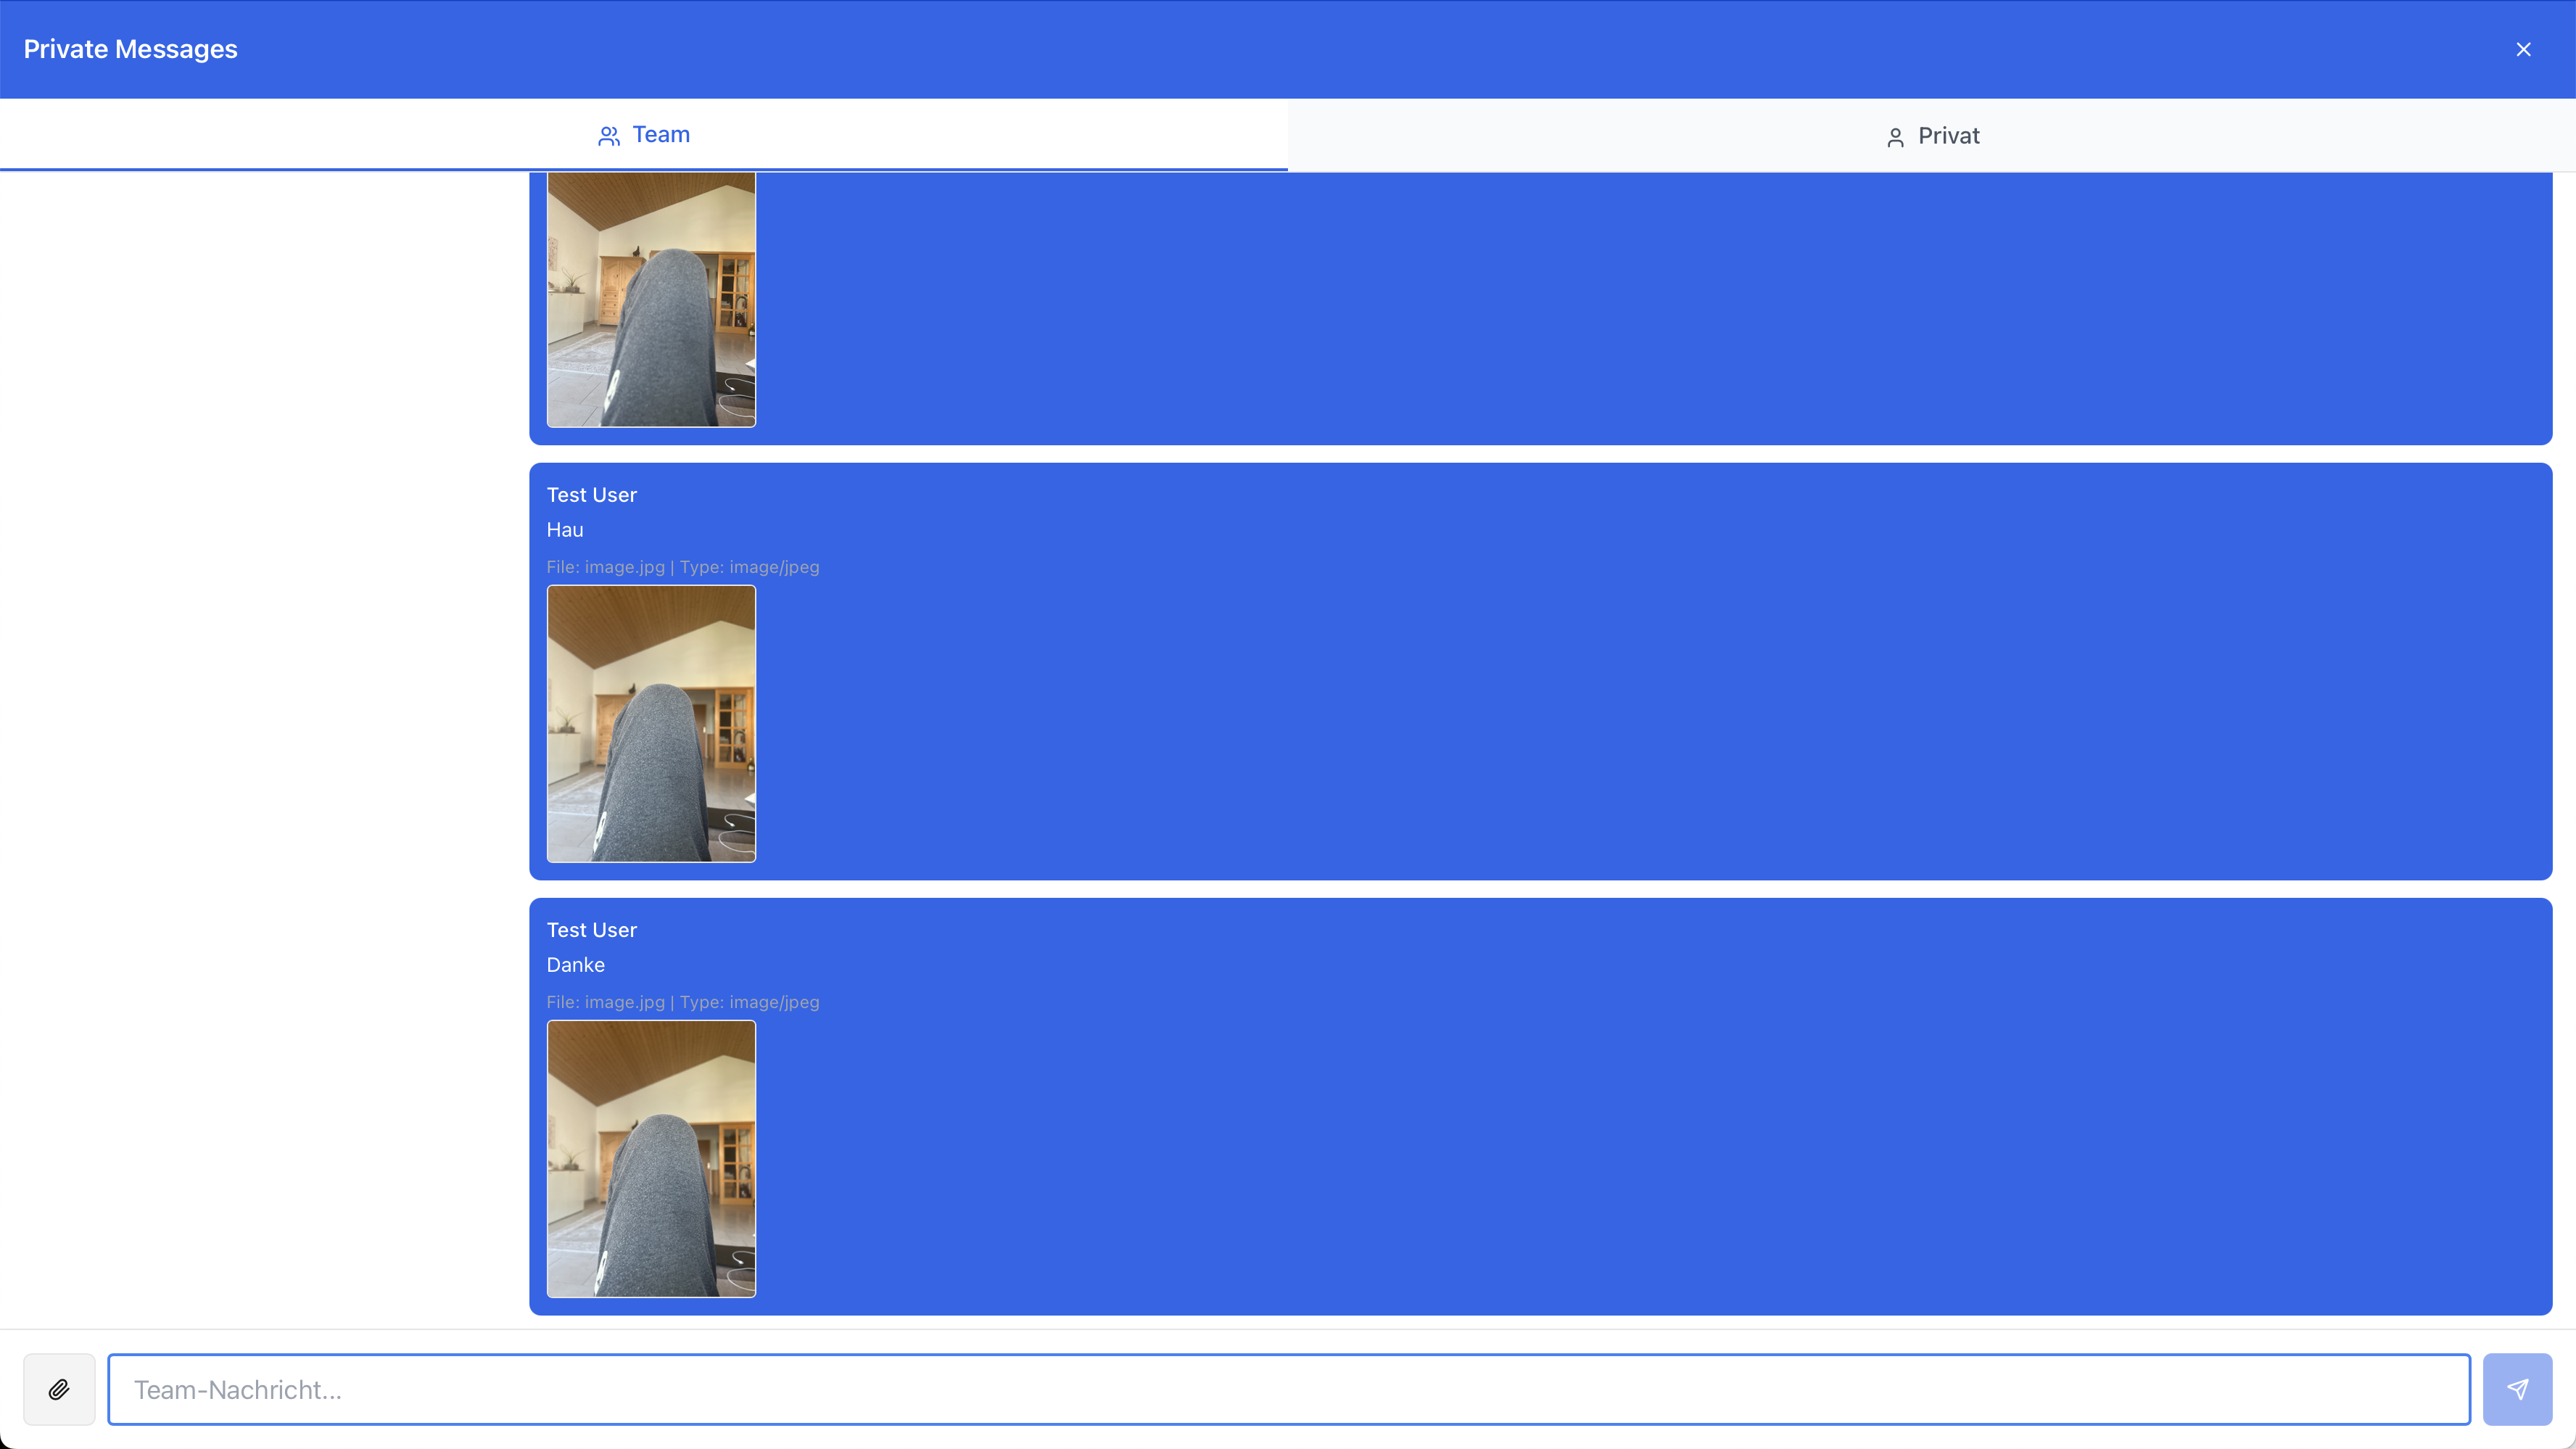Click the Hau message text
2576x1449 pixels.
[x=565, y=530]
